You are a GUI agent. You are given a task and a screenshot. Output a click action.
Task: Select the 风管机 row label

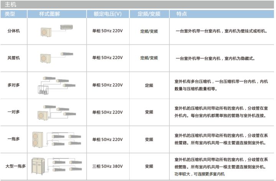pos(14,58)
